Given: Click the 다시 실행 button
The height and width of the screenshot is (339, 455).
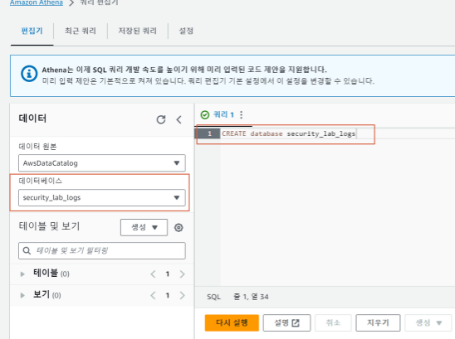Looking at the screenshot, I should click(232, 322).
